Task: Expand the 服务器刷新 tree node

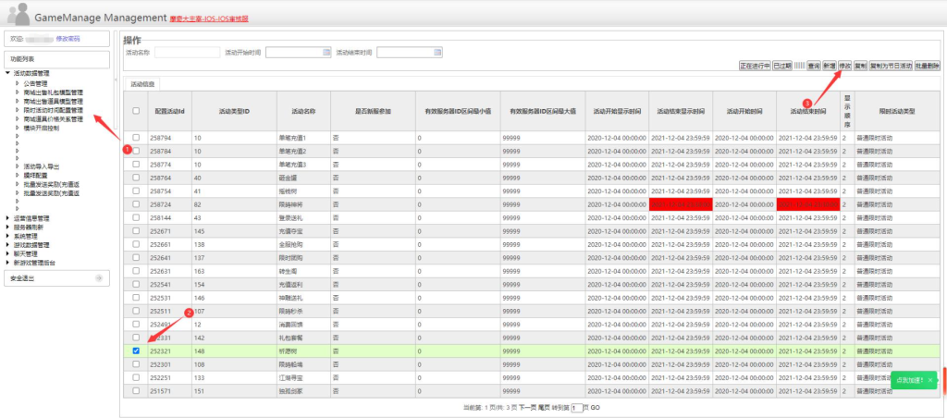Action: coord(7,227)
